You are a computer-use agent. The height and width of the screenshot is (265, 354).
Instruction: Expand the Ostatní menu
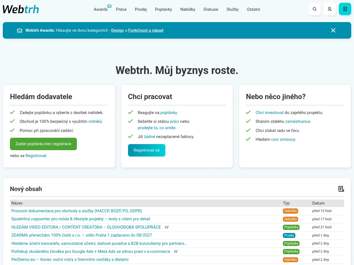point(253,9)
